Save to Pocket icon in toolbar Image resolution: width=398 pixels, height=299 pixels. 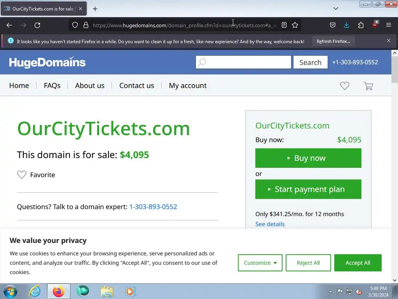tap(333, 25)
